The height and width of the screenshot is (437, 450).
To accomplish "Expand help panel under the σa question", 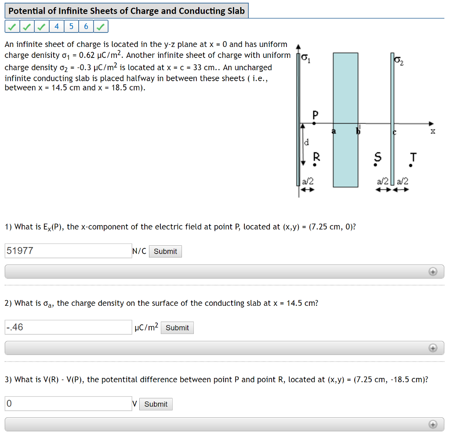I will pos(433,348).
